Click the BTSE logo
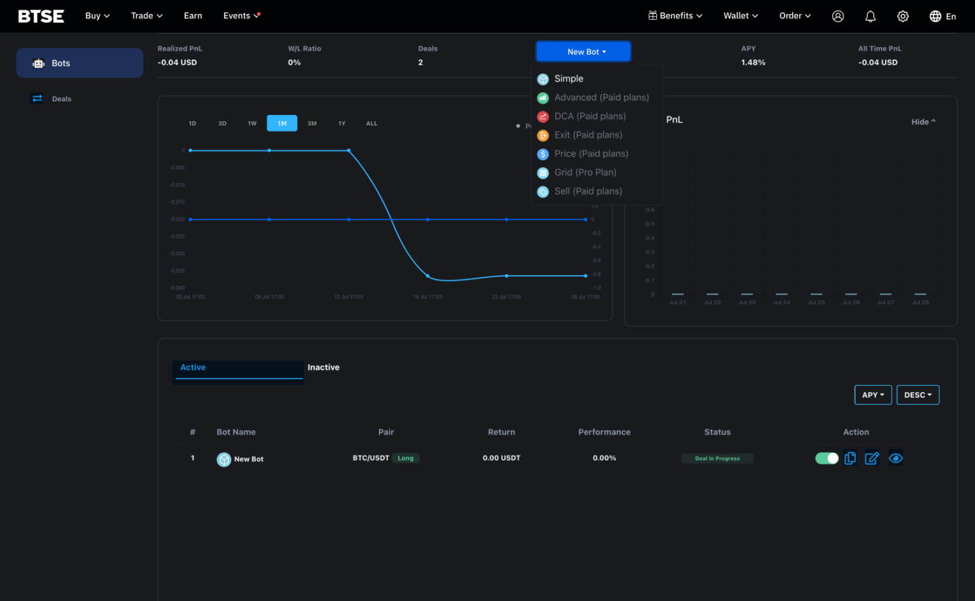Screen dimensions: 975x601 (41, 16)
